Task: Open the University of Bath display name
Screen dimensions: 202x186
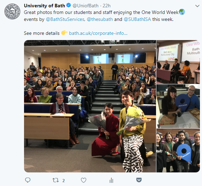Action: [45, 6]
